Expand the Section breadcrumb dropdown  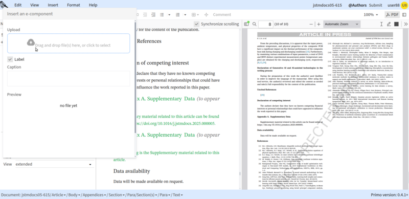tap(124, 195)
